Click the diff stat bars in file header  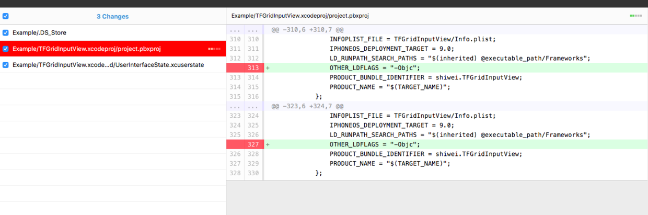click(x=636, y=16)
